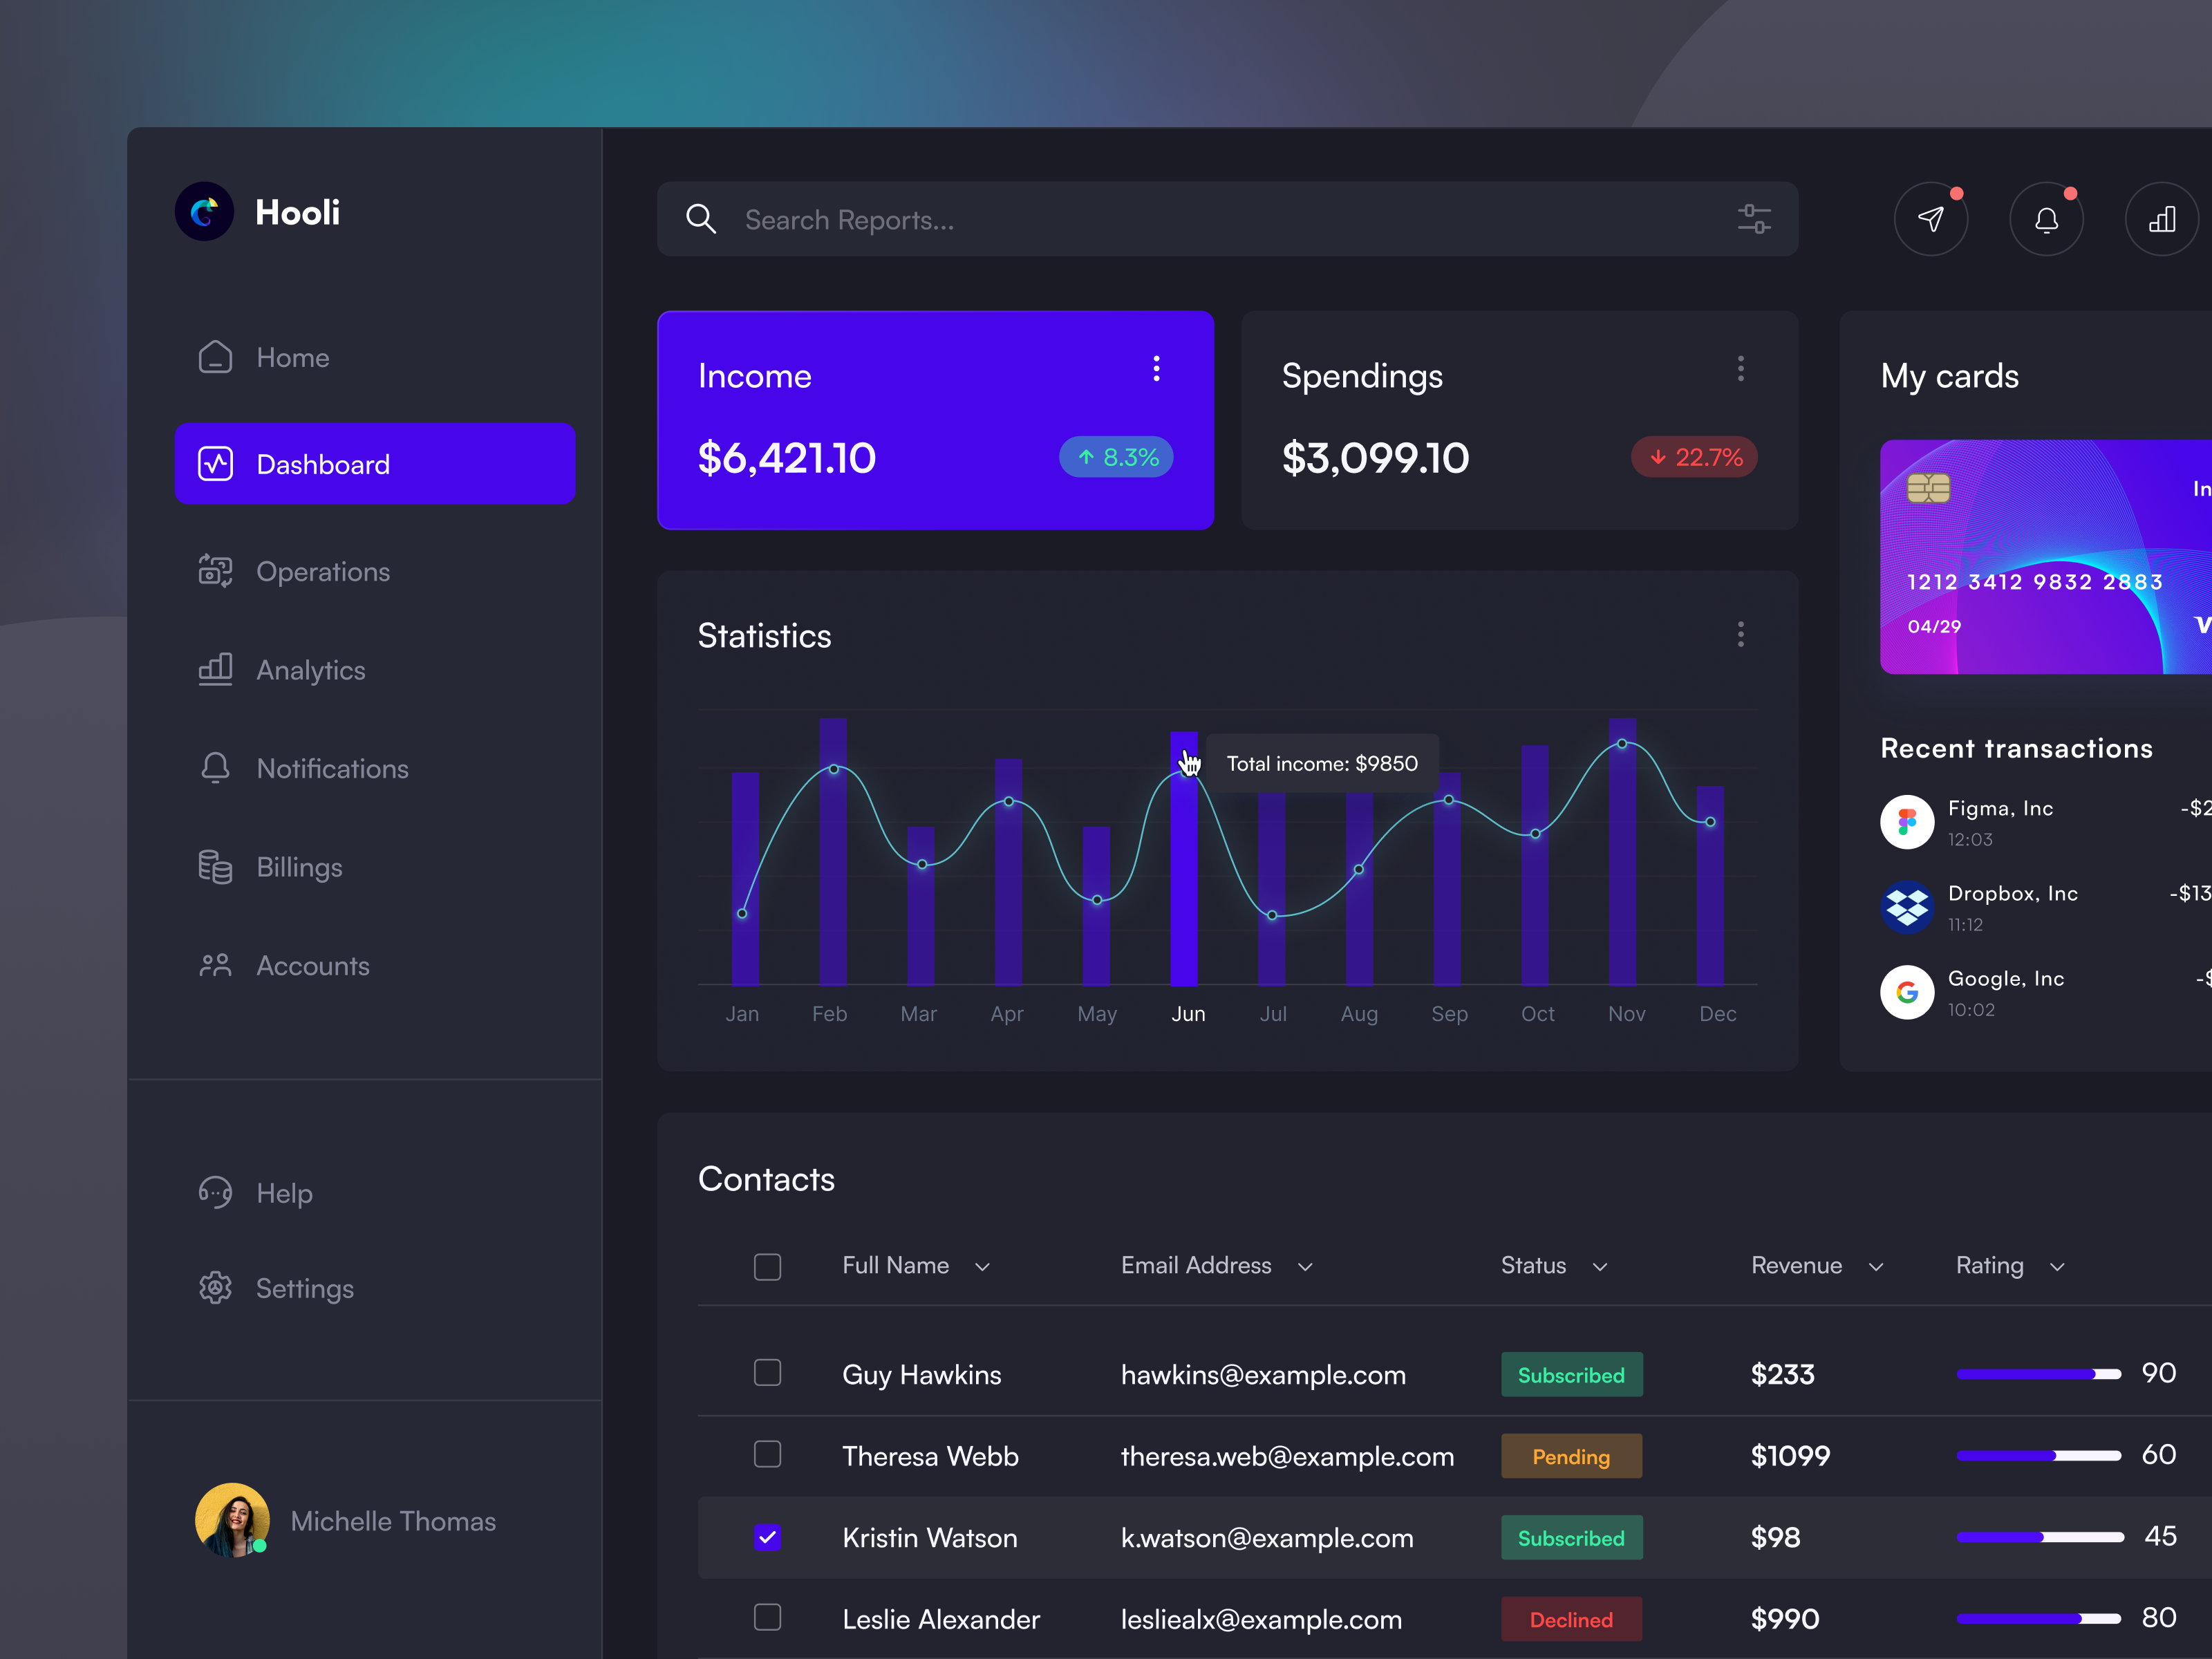Open the Revenue column sort dropdown
Screen dimensions: 2212x1659
tap(1875, 1267)
